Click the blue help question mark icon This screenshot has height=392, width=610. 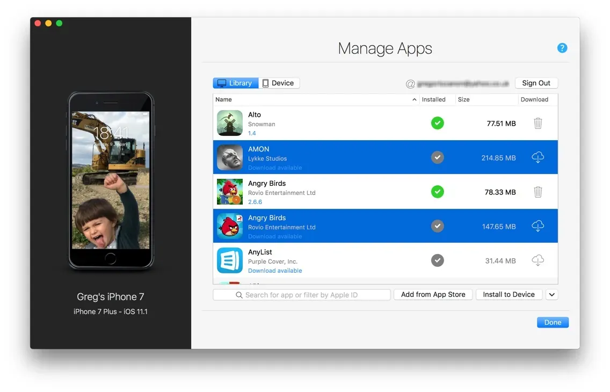coord(562,48)
